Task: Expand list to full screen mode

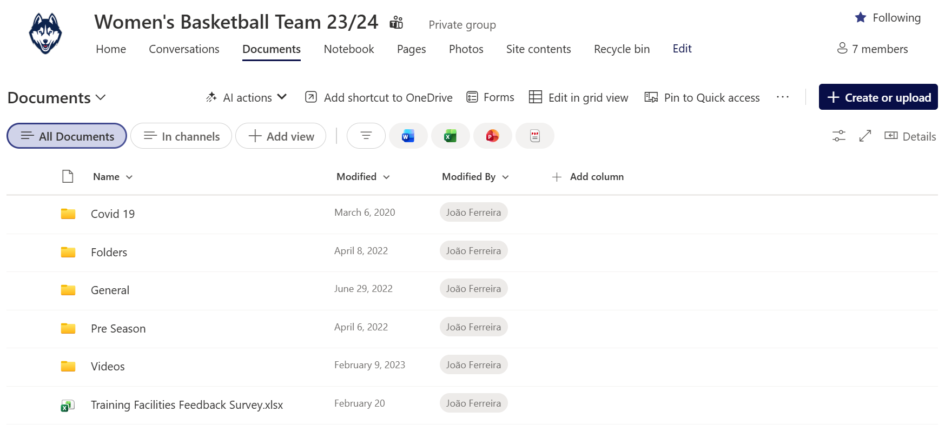Action: coord(865,136)
